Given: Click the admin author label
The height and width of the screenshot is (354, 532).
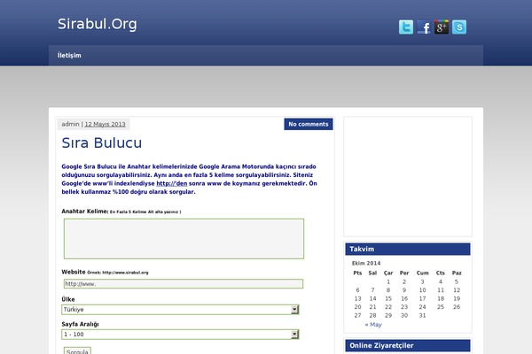Looking at the screenshot, I should (70, 124).
